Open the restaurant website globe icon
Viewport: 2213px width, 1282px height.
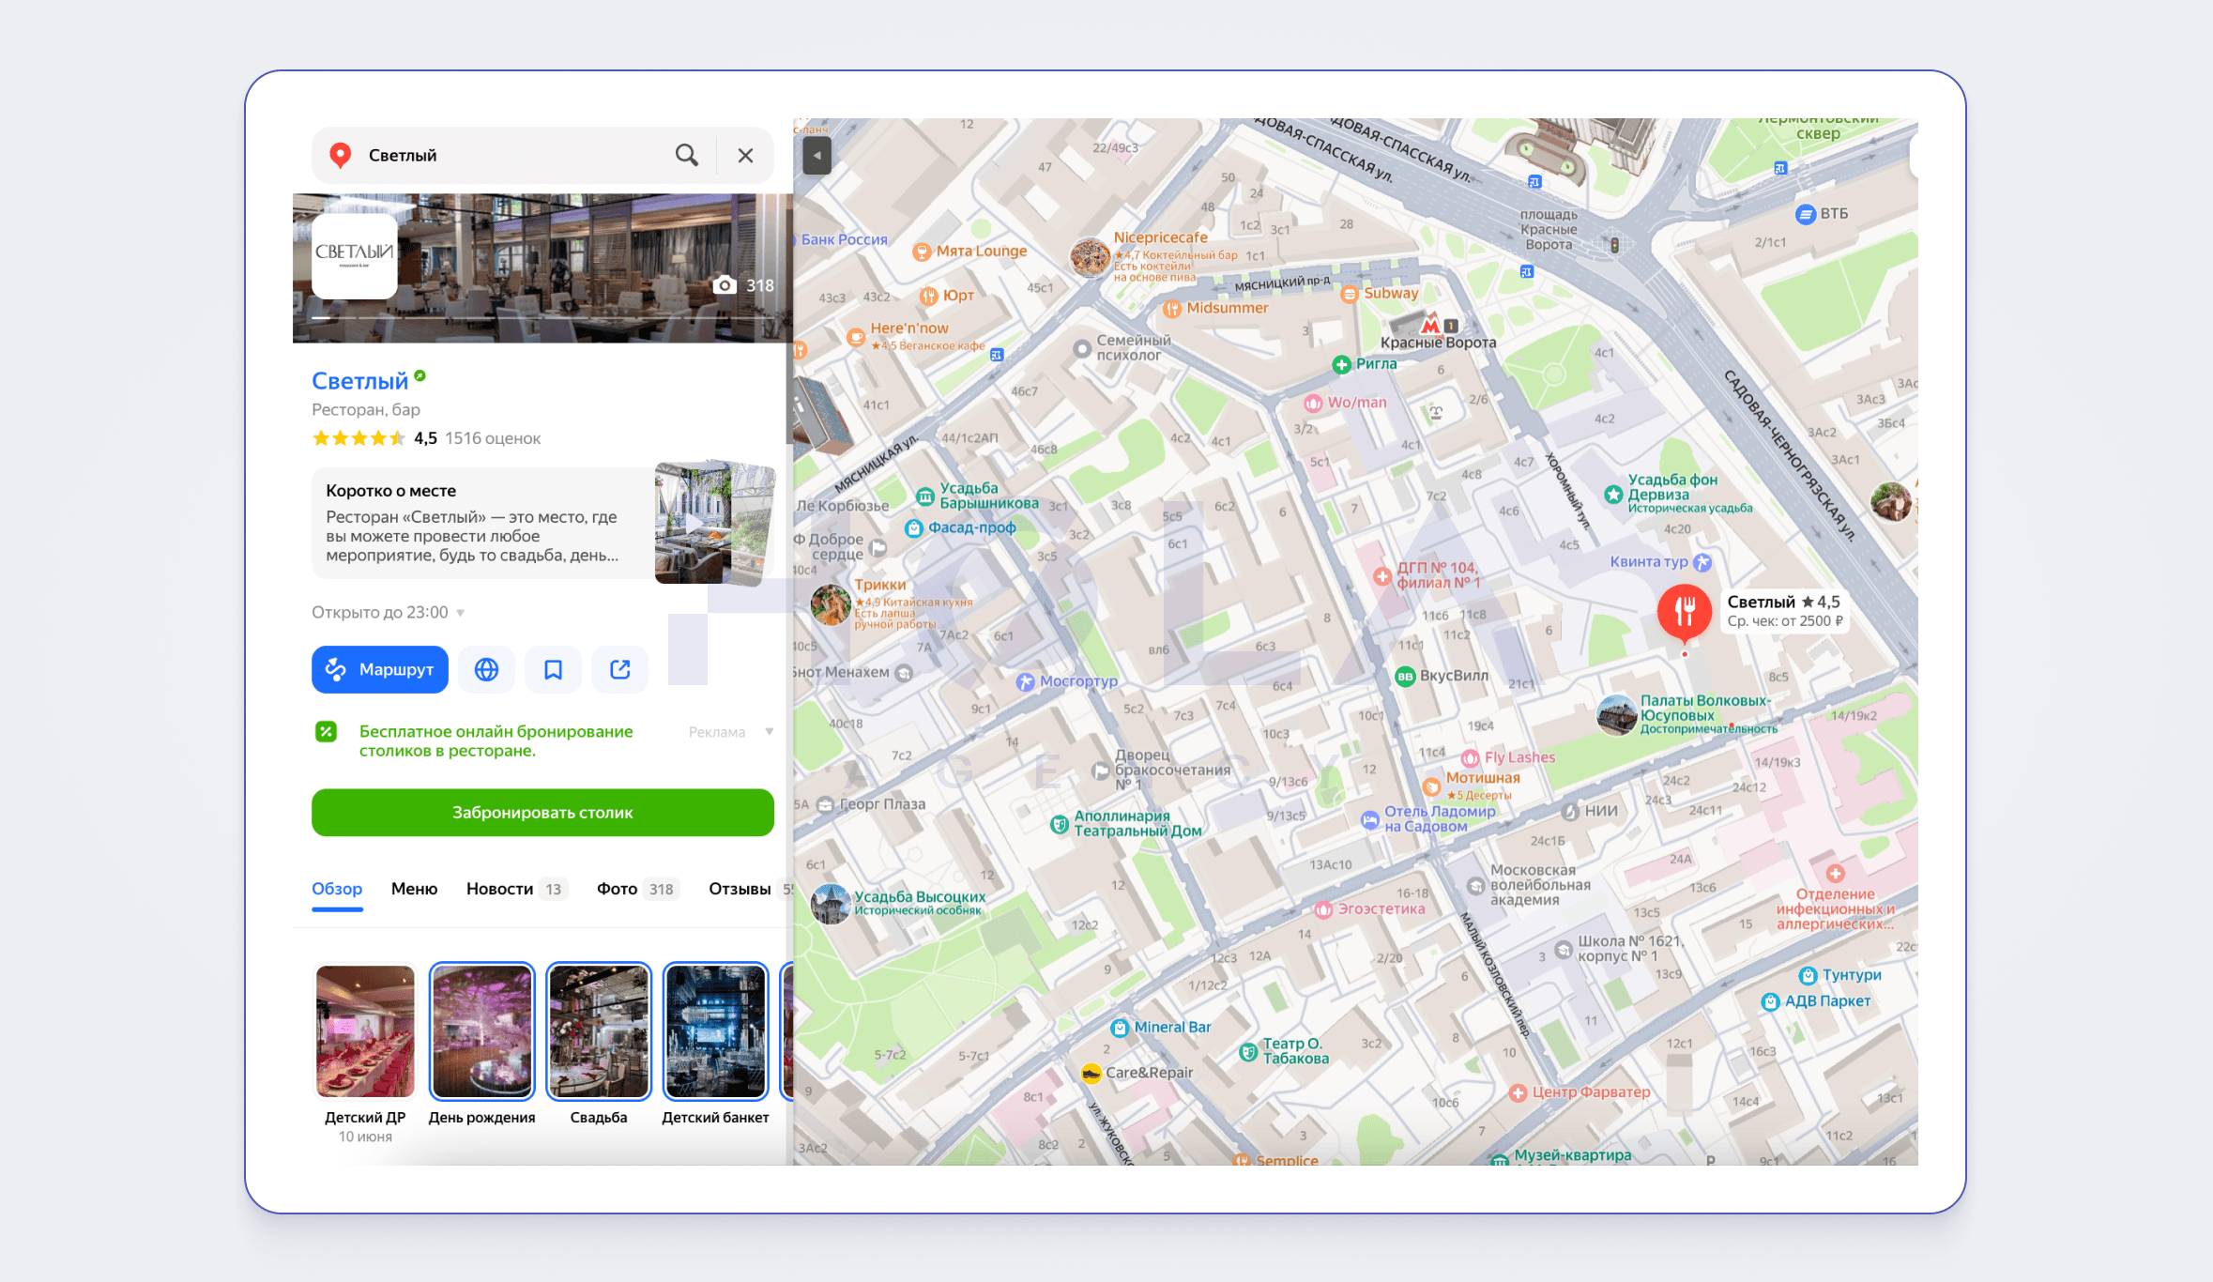point(486,669)
